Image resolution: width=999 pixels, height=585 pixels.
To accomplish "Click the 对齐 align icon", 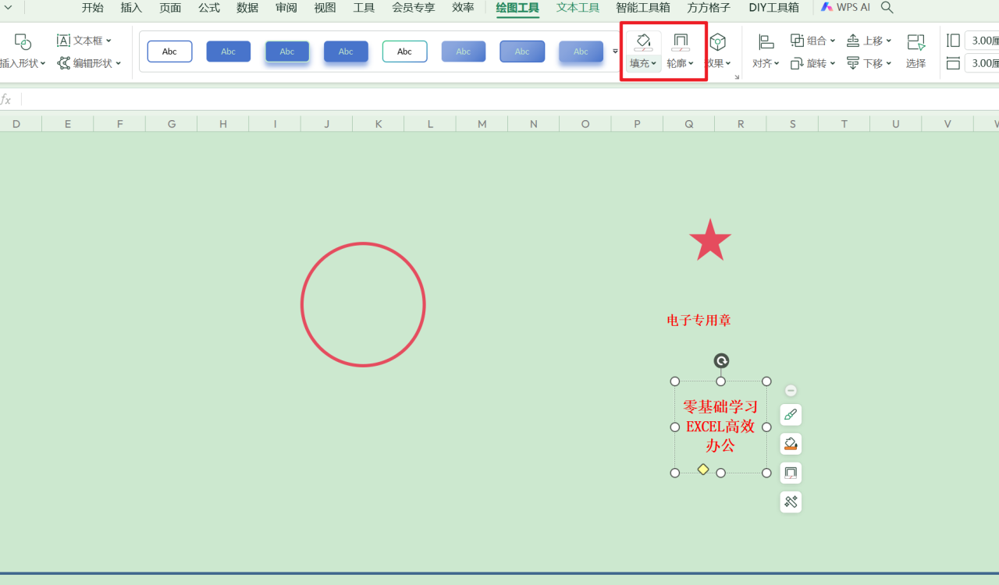I will (766, 41).
